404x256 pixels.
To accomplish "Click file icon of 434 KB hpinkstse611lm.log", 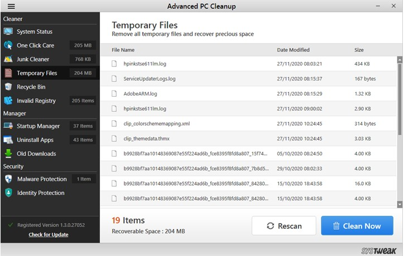I will pyautogui.click(x=114, y=64).
